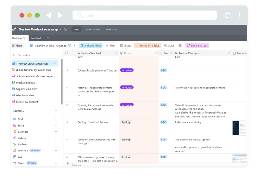Open image thumbnail in row 23
258x194 pixels.
coord(240,128)
